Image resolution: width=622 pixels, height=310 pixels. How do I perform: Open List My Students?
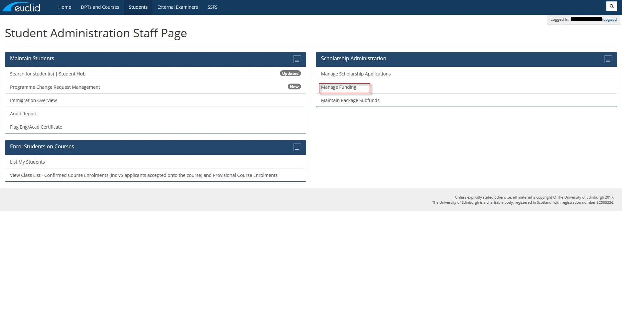(27, 162)
